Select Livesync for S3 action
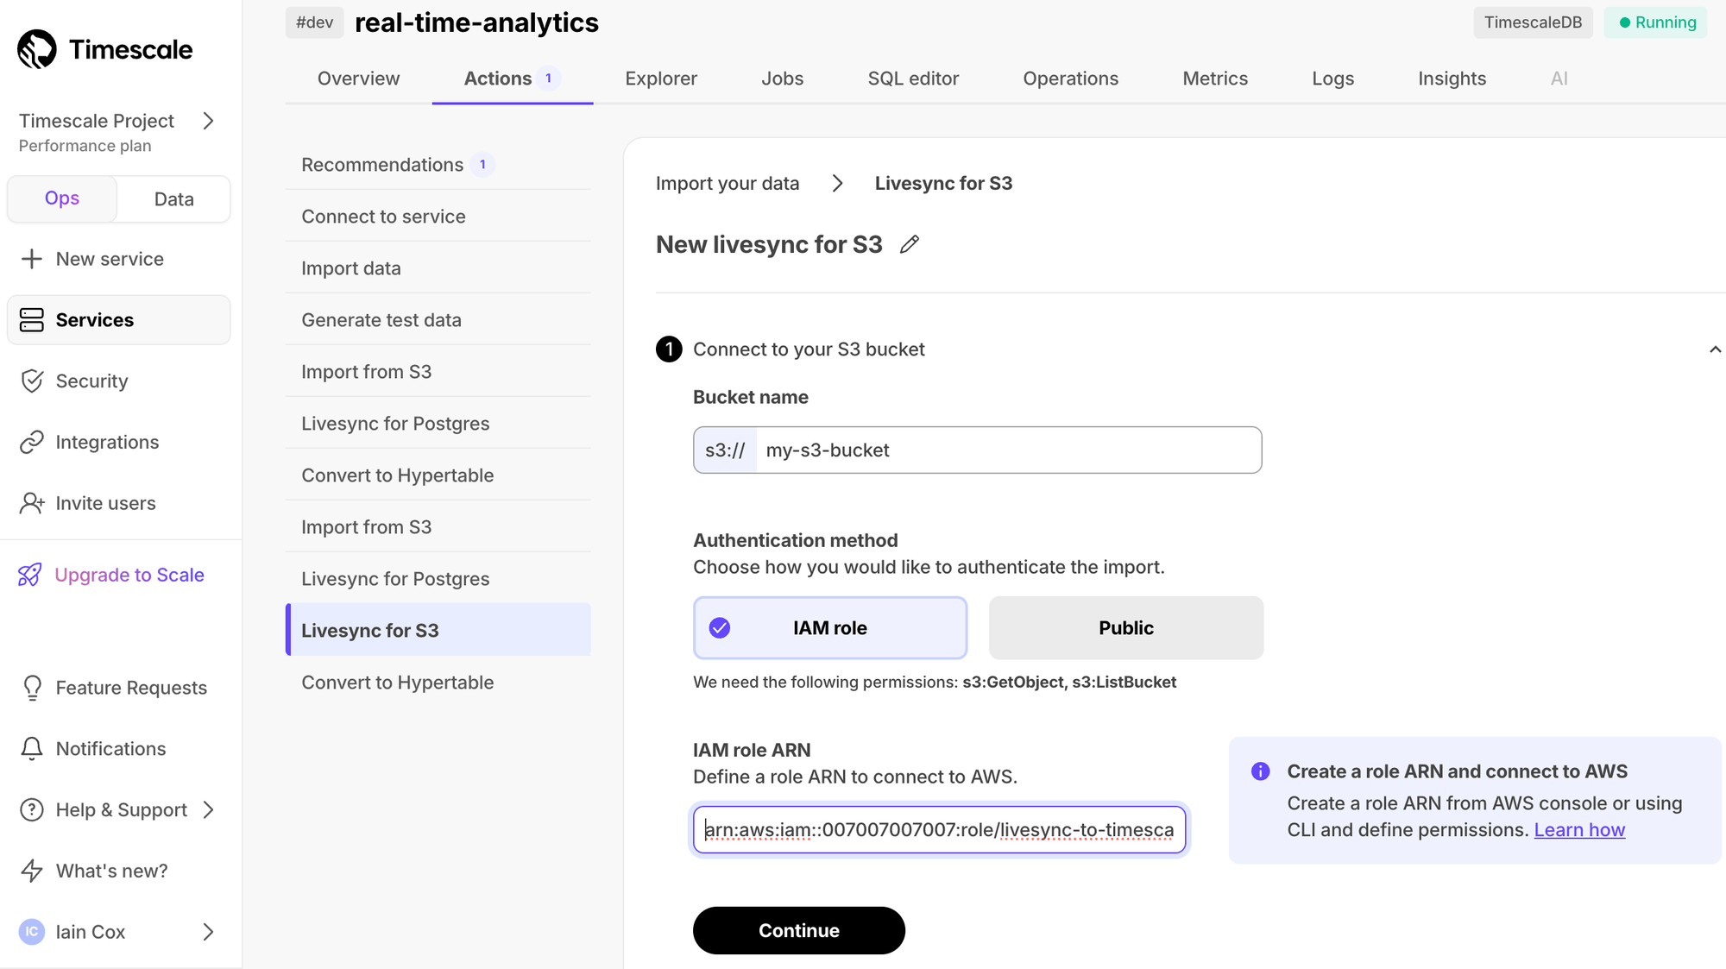The image size is (1726, 969). (438, 630)
